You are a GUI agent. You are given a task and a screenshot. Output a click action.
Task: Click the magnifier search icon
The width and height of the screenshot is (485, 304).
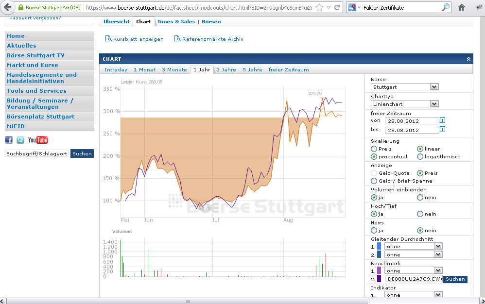446,7
